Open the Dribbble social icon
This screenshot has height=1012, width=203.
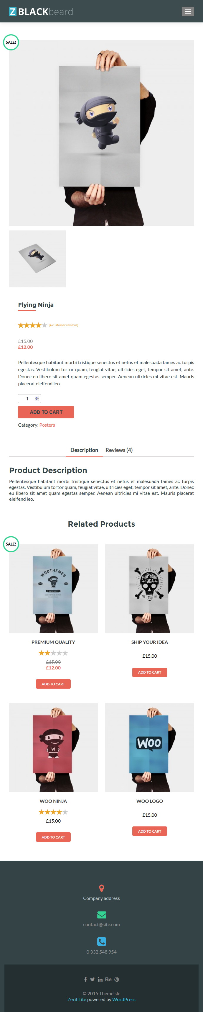coord(117,979)
